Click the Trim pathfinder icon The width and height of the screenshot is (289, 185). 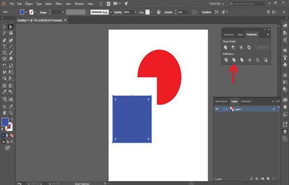pos(234,60)
